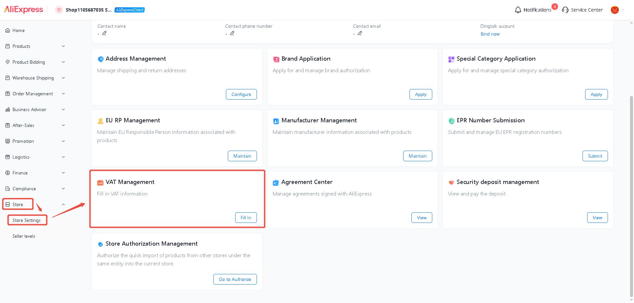This screenshot has height=303, width=634.
Task: Click Fill In for VAT Management
Action: 246,218
